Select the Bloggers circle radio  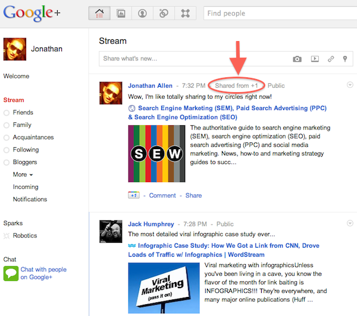pos(7,162)
